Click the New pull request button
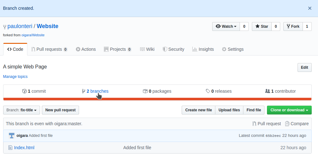Image resolution: width=318 pixels, height=158 pixels. click(x=60, y=110)
